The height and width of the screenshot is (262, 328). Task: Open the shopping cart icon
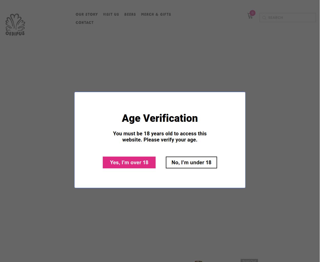250,16
